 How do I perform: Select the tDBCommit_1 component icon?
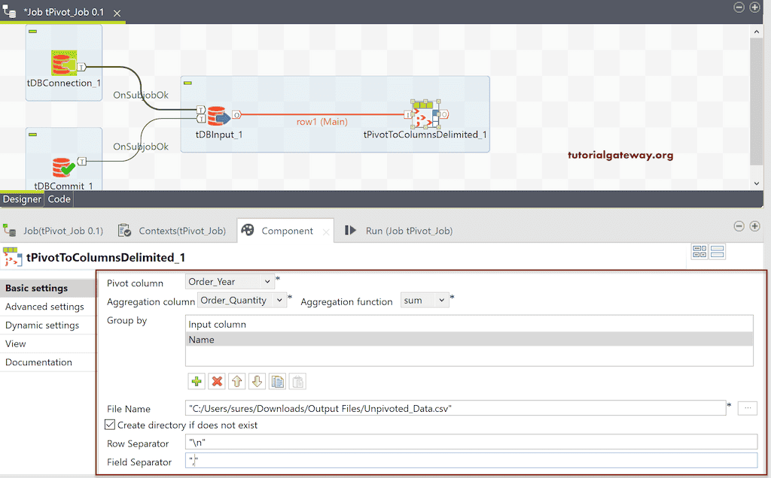click(63, 168)
